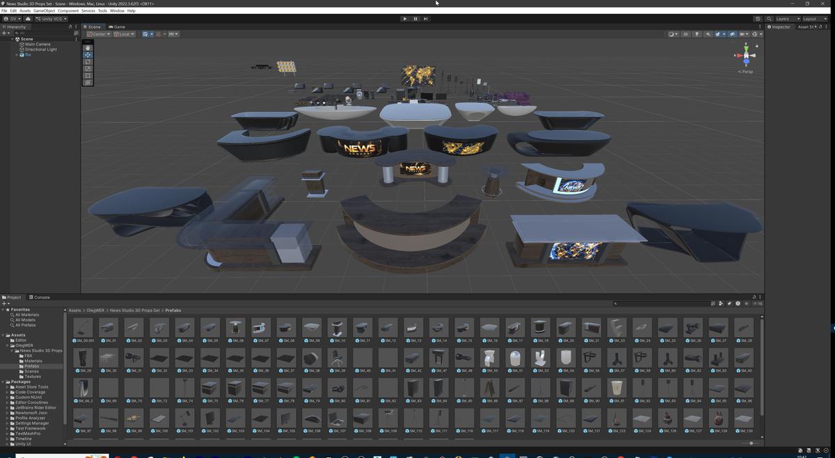Image resolution: width=835 pixels, height=458 pixels.
Task: Toggle scene lighting bulb
Action: point(697,34)
